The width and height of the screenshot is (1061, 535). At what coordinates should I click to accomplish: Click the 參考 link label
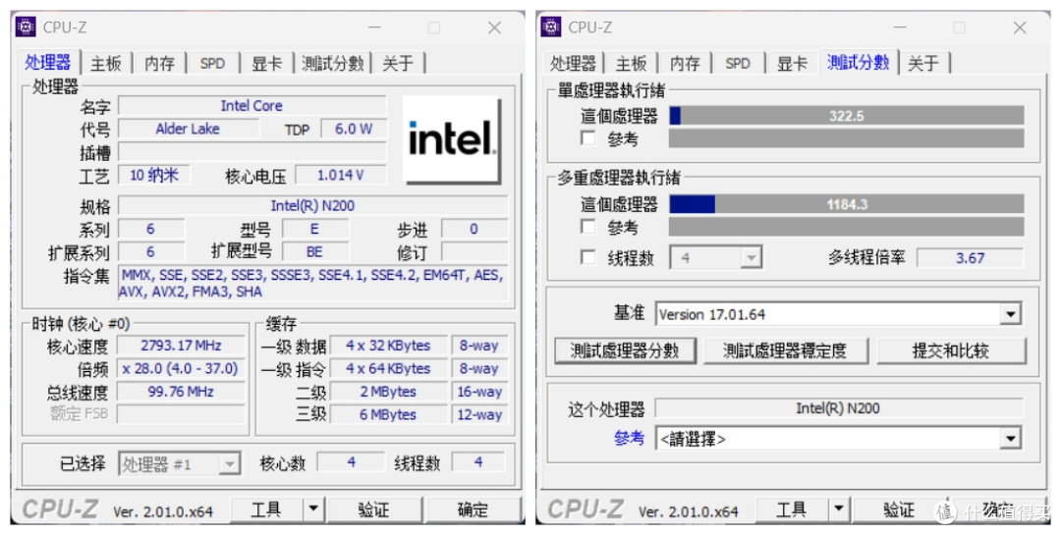[x=630, y=438]
